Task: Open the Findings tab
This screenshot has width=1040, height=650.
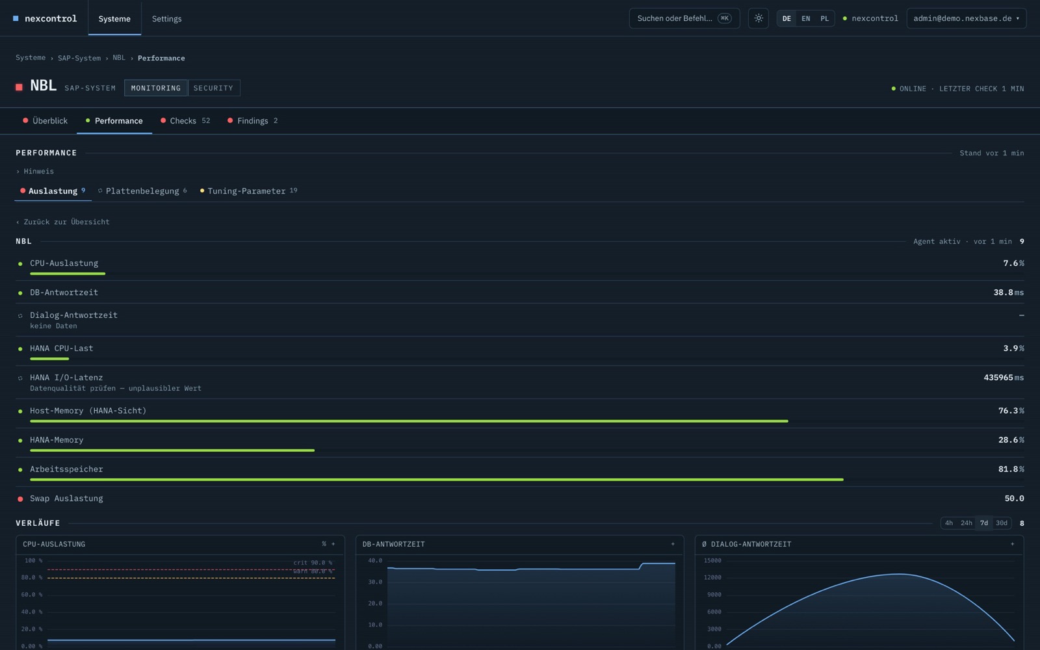Action: 253,121
